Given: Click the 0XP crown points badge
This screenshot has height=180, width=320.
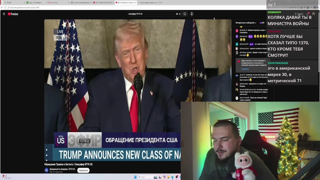Looking at the screenshot, I should [262, 23].
